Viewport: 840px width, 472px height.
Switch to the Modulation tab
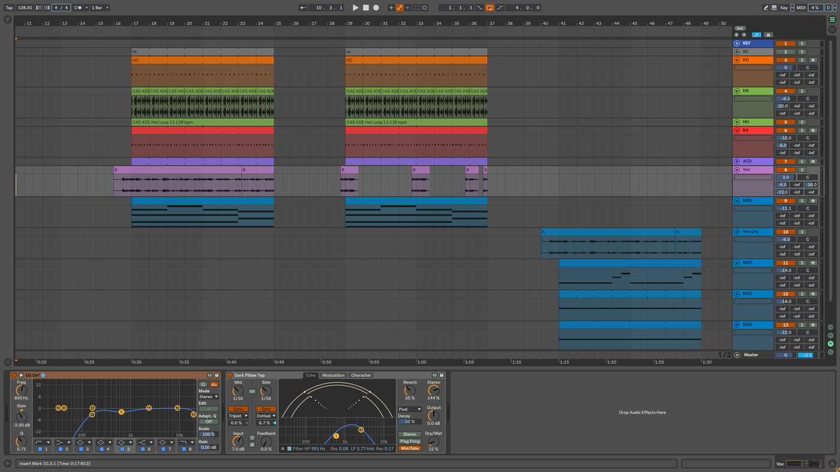point(333,376)
